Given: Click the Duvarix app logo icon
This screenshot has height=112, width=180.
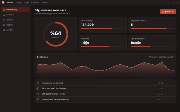Looking at the screenshot, I should click(3, 3).
